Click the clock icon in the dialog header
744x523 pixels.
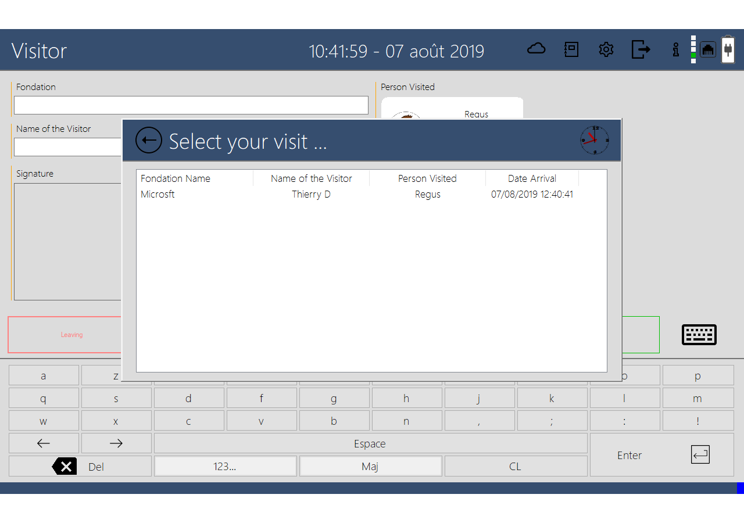[x=595, y=140]
